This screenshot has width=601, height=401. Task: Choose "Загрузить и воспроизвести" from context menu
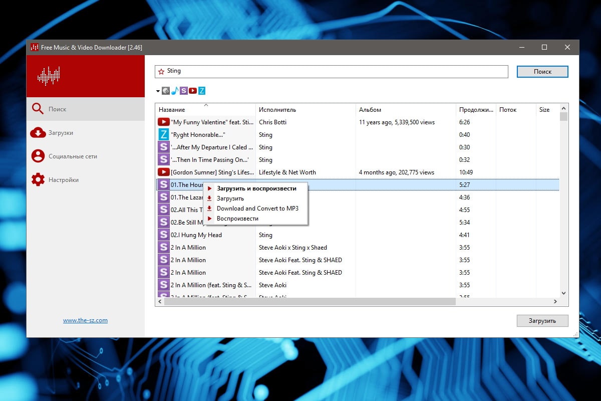click(x=256, y=188)
